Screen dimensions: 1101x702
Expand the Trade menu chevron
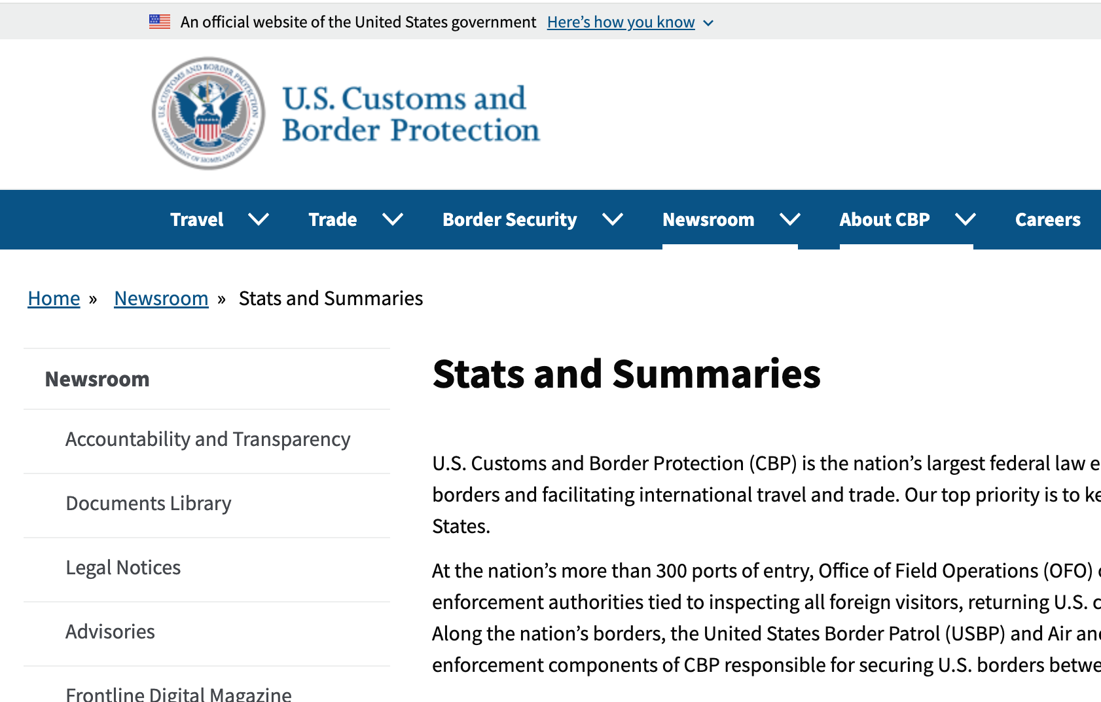[392, 219]
